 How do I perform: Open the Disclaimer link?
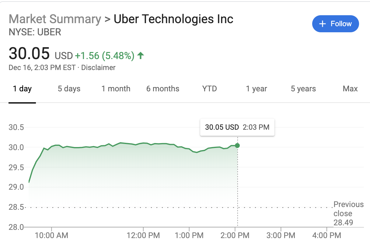(98, 67)
